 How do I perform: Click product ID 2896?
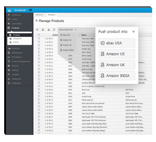(x=70, y=110)
